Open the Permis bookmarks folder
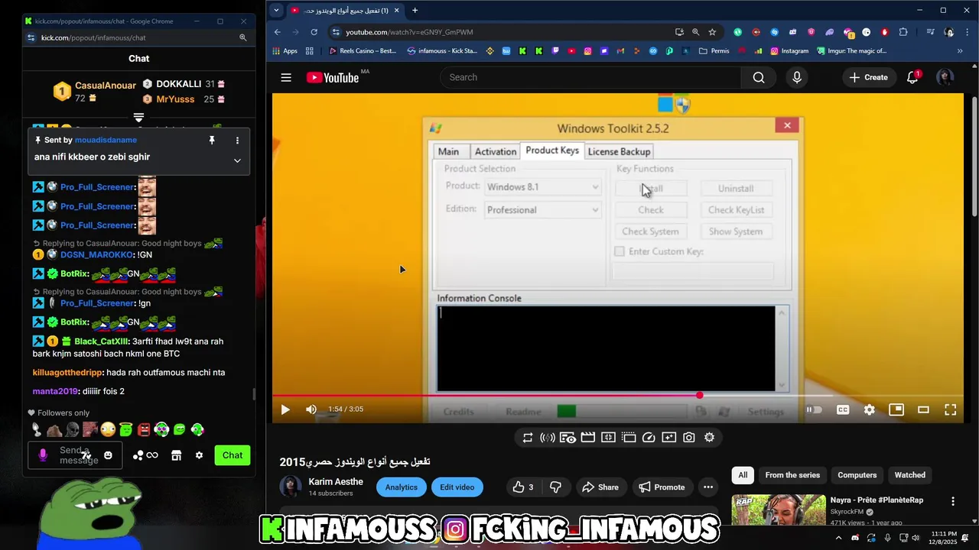 (714, 51)
